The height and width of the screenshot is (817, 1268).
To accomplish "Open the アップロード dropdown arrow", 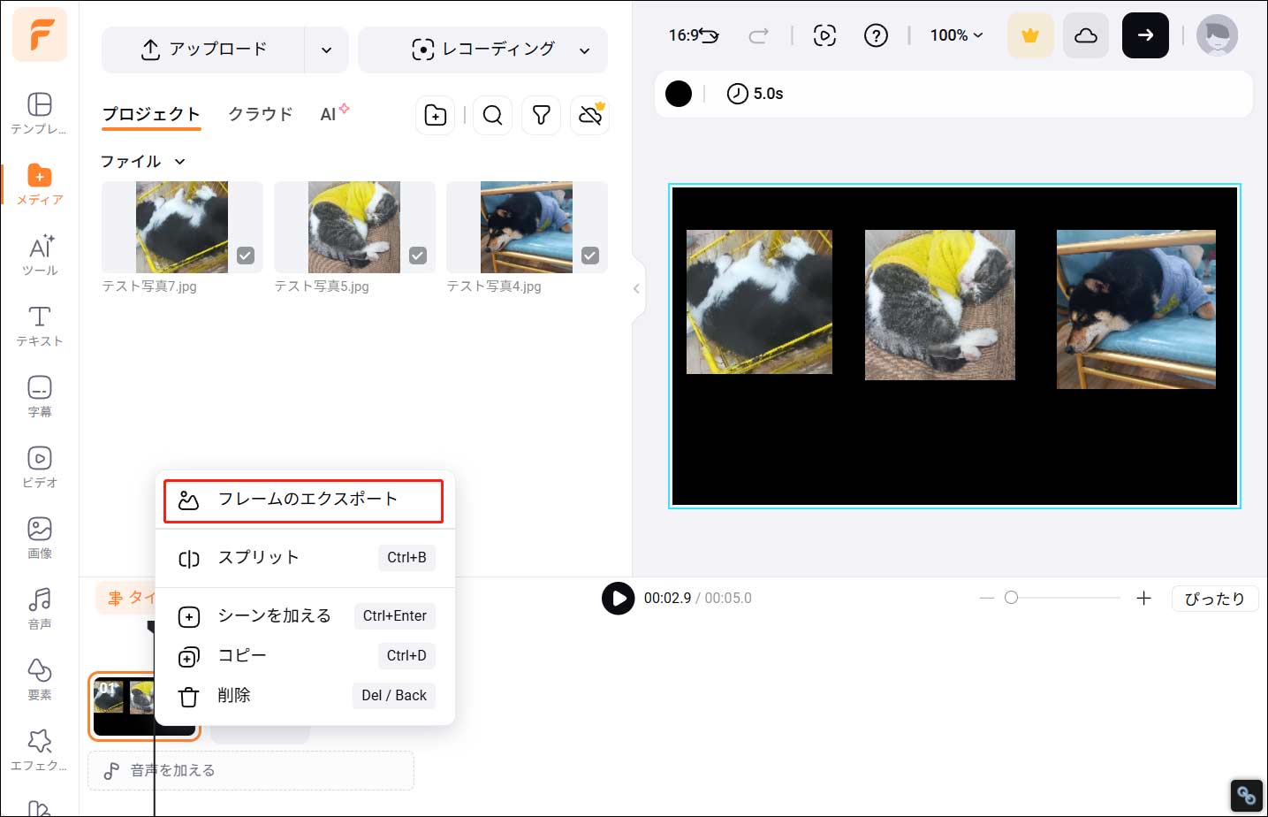I will pos(326,50).
